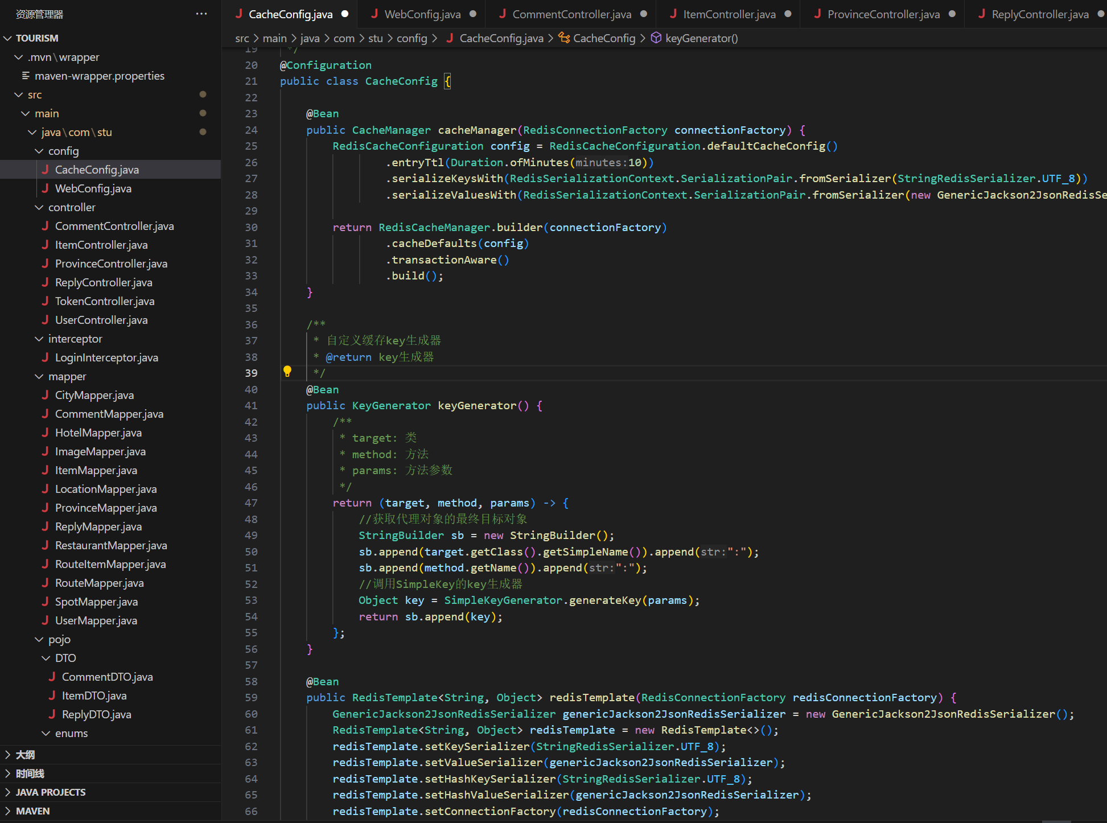Collapse the TOURISM root folder
The image size is (1107, 823).
tap(8, 38)
